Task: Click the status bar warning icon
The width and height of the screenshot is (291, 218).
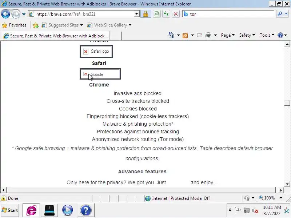Action: (x=4, y=198)
